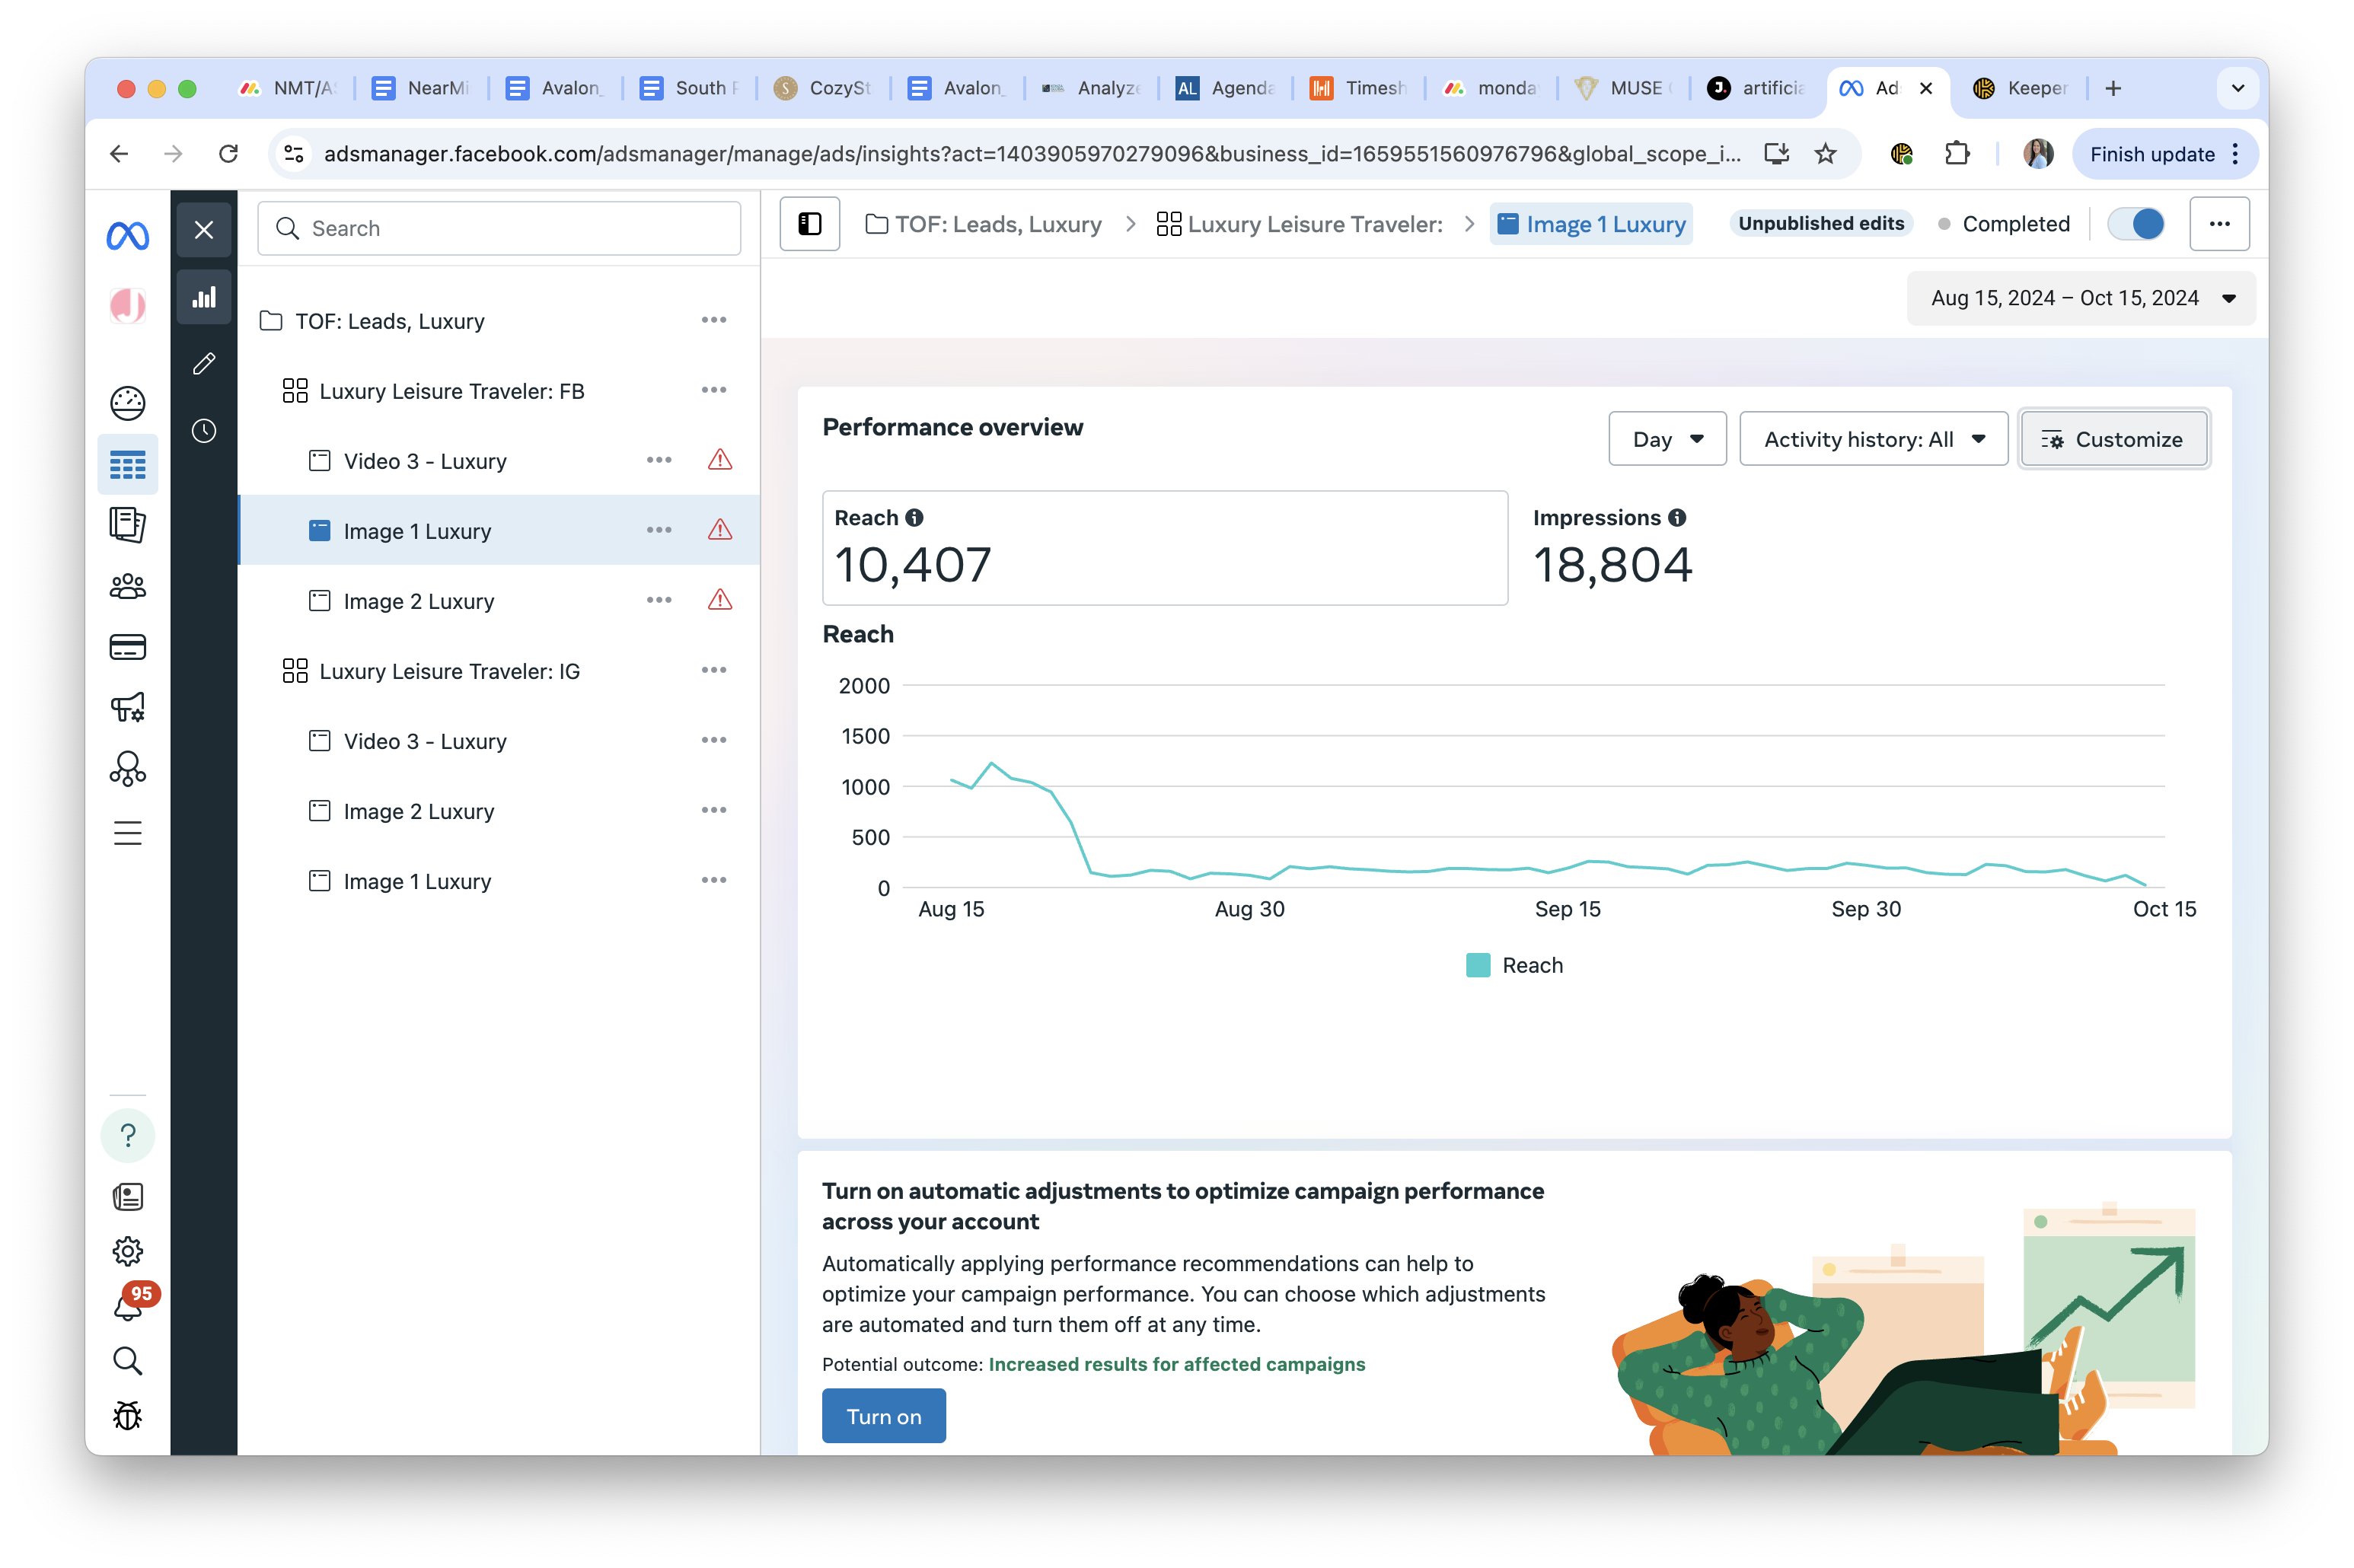Select the Reach metric card
Screen dimensions: 2354x1568
pos(1165,547)
